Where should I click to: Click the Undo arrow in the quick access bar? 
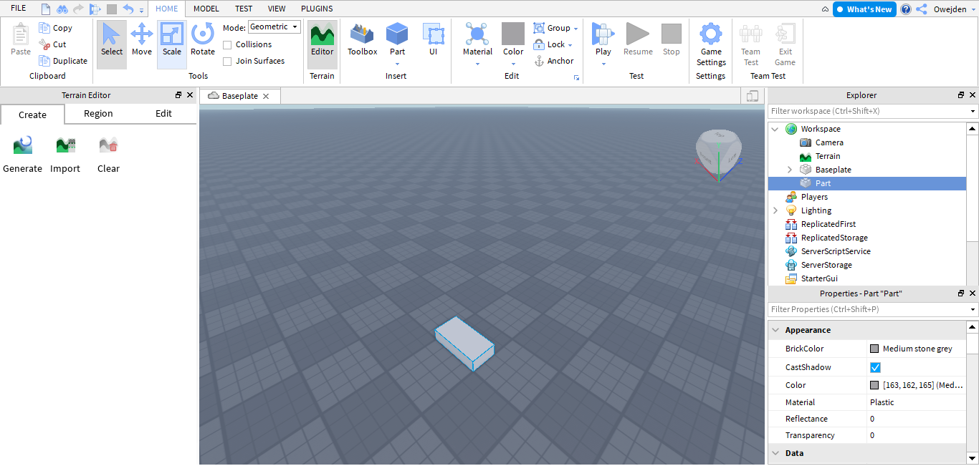tap(128, 9)
